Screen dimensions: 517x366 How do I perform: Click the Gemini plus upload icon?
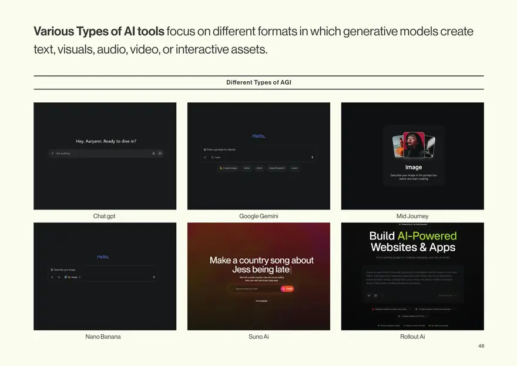pyautogui.click(x=205, y=157)
